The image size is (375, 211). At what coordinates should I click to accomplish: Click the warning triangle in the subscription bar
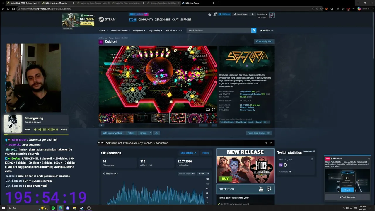point(271,143)
